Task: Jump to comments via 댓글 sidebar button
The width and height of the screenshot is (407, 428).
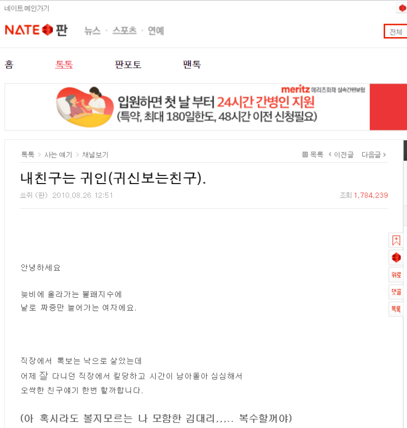Action: (x=396, y=292)
